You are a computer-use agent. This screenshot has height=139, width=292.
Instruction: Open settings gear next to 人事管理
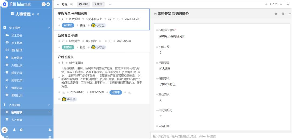tap(33, 14)
